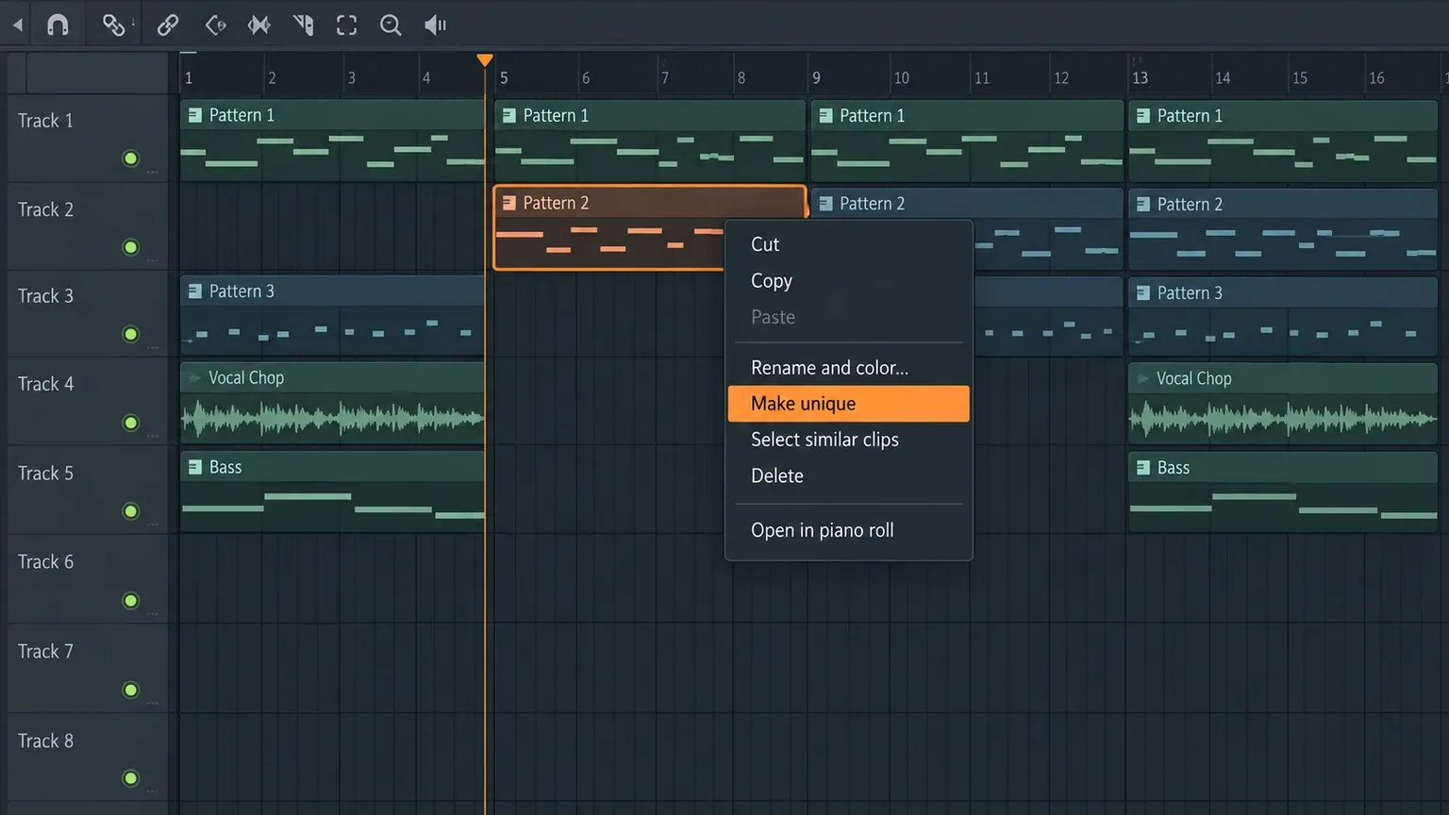Screen dimensions: 1449x815
Task: Select the Bass clip notes at bar 13
Action: click(x=1283, y=507)
